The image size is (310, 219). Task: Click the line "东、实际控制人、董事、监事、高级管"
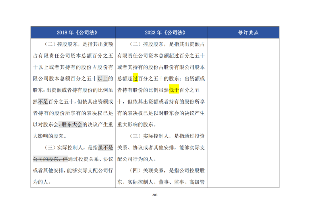click(161, 182)
